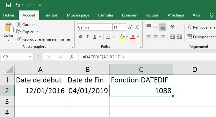The width and height of the screenshot is (216, 117).
Task: Click the fx Insert Function icon
Action: click(72, 57)
